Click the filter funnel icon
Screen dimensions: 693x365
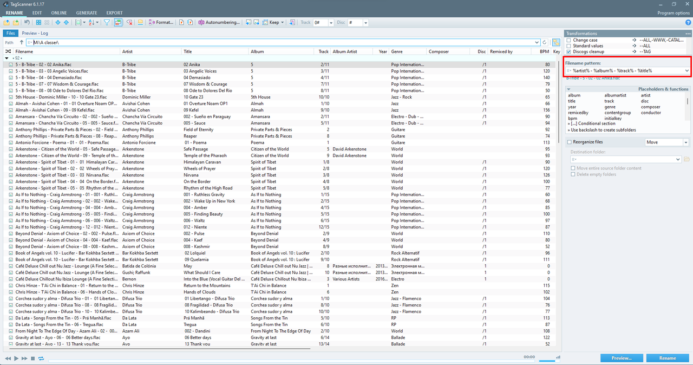(x=107, y=23)
